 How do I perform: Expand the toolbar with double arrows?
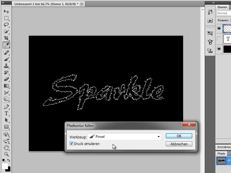pos(3,3)
